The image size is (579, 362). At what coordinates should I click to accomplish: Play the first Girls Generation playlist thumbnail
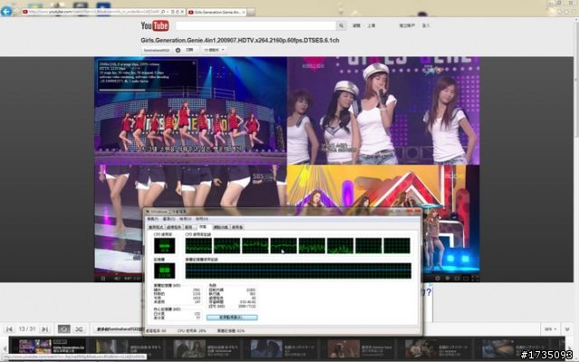click(x=35, y=348)
